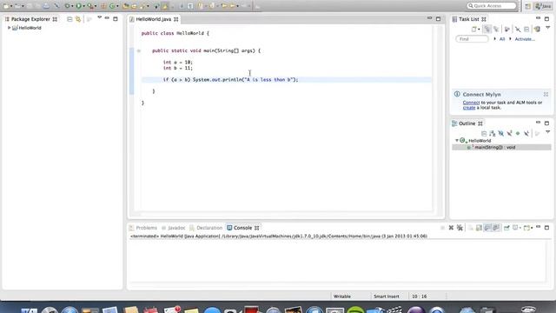
Task: Open the New Java Class dropdown arrow
Action: (117, 6)
